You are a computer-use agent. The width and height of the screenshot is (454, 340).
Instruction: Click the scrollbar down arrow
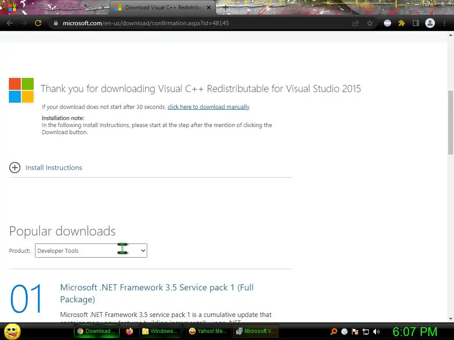pos(450,319)
